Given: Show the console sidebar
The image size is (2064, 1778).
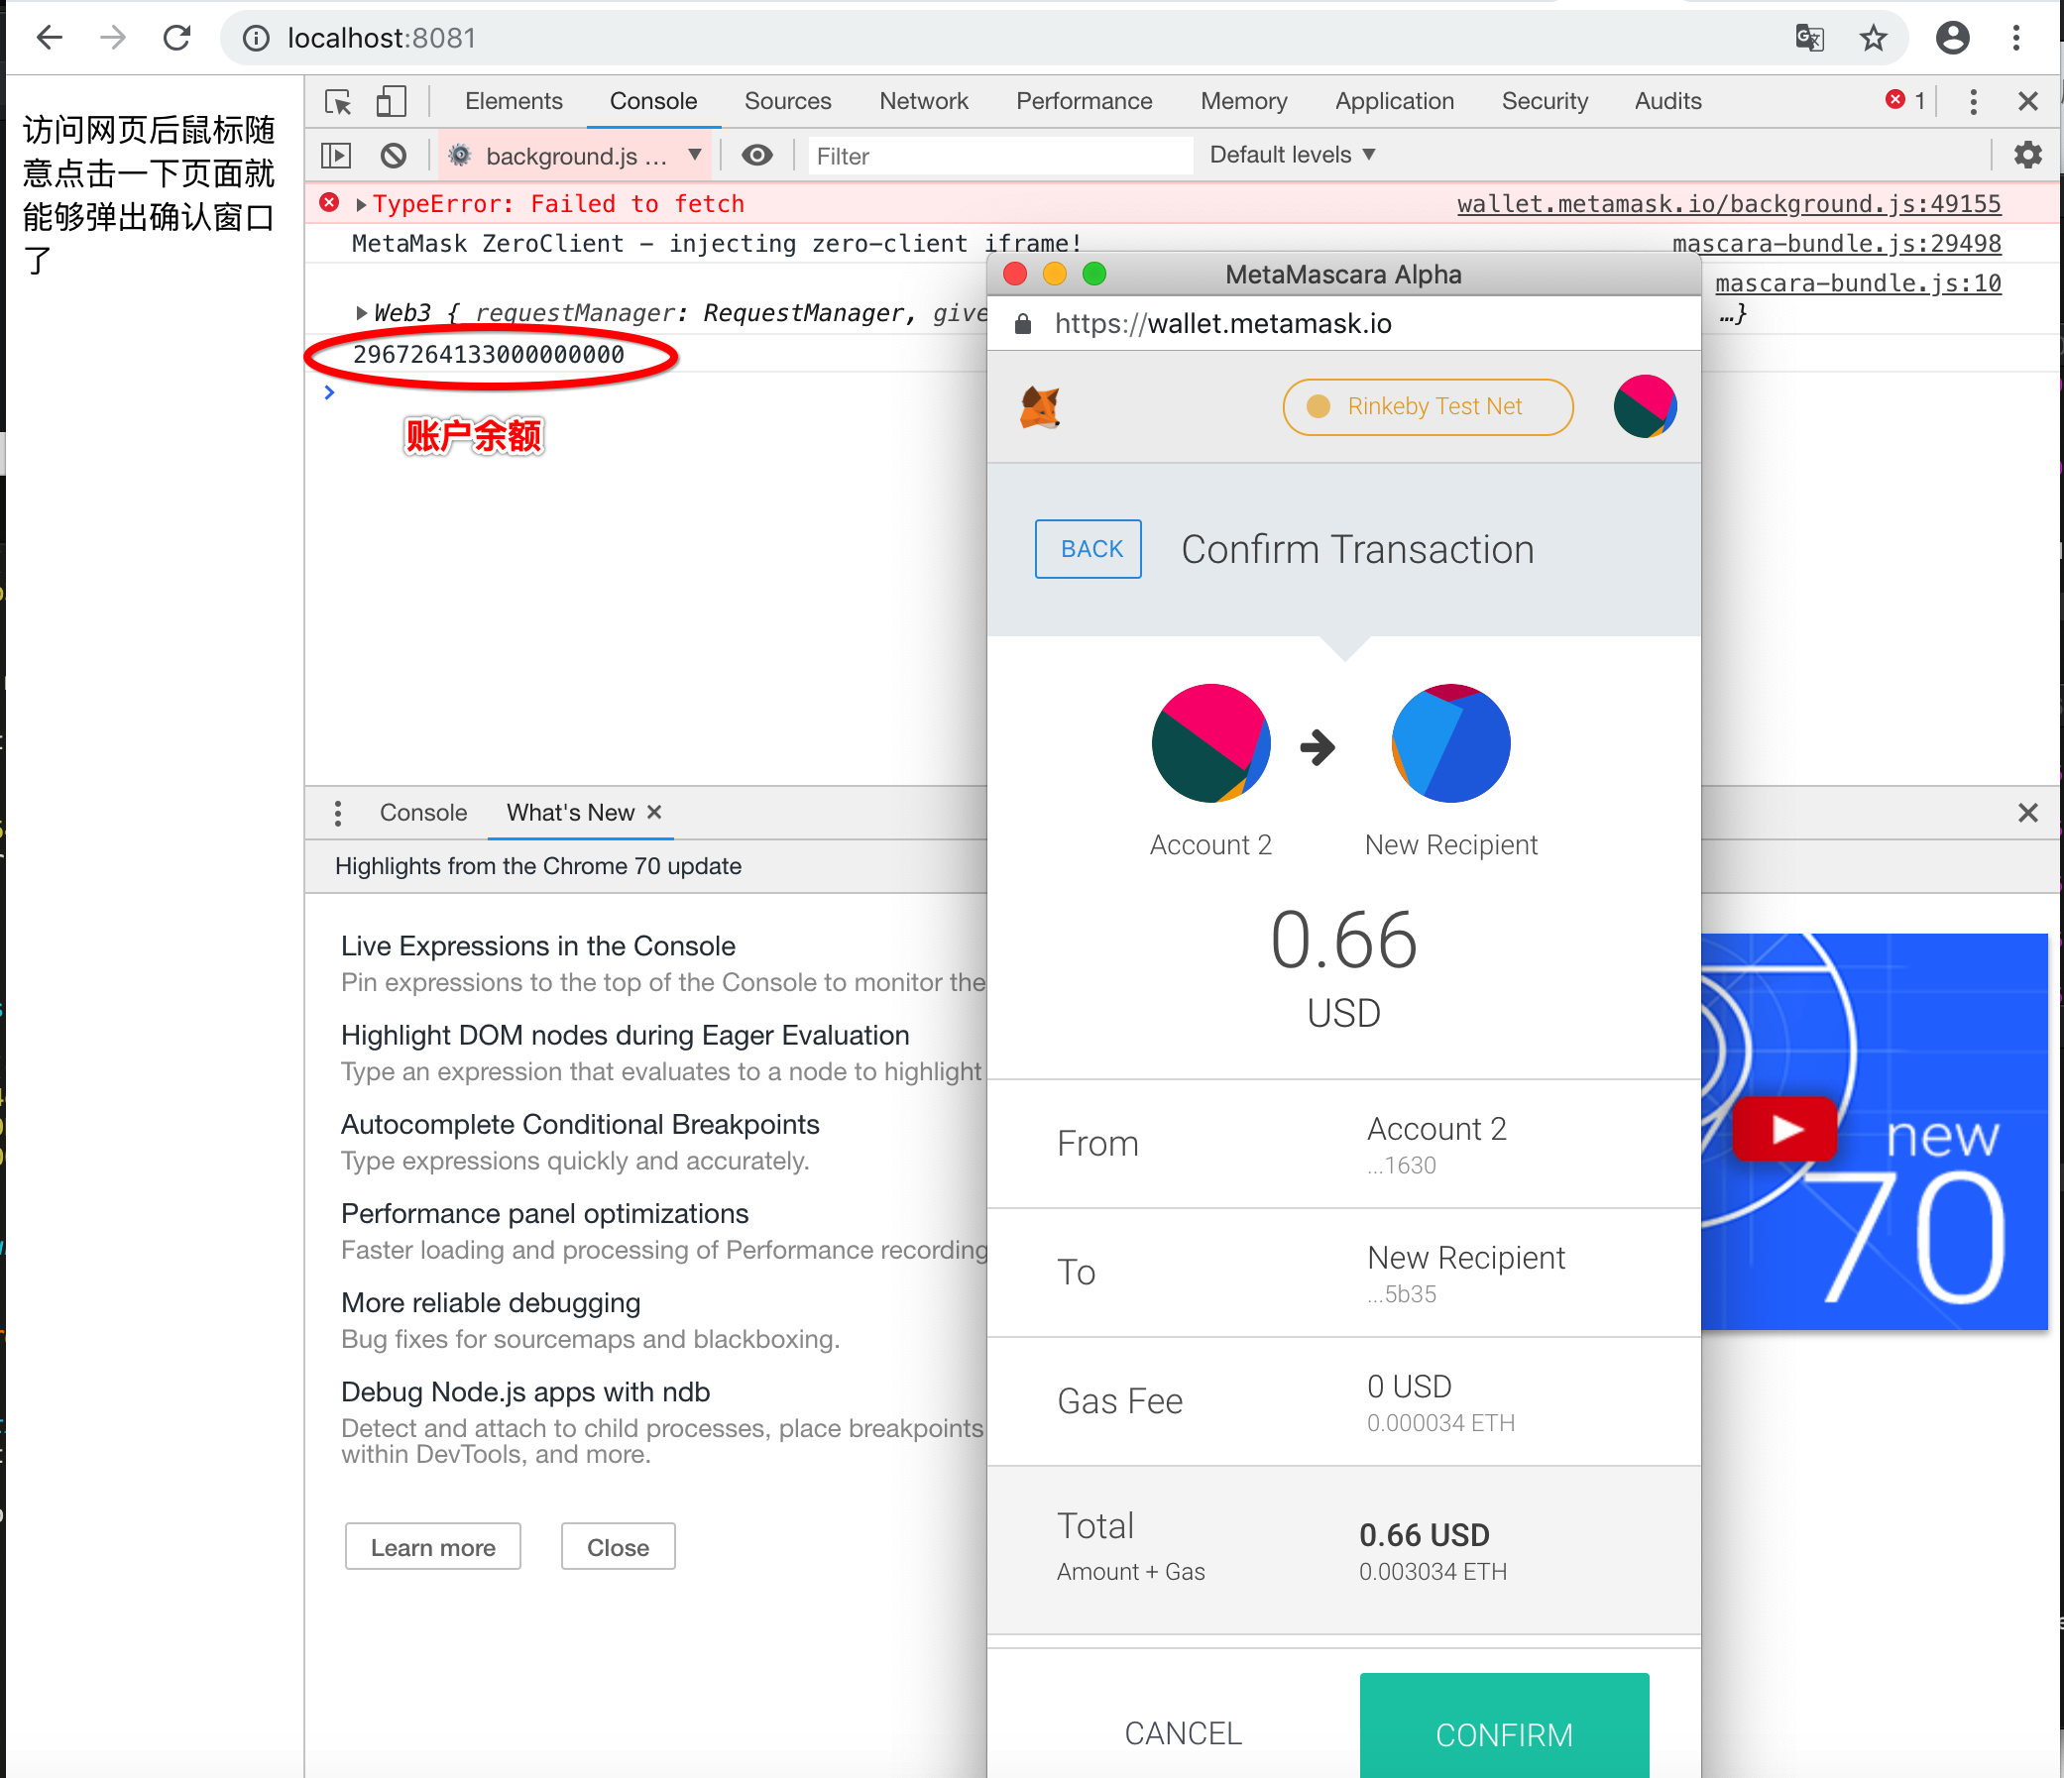Looking at the screenshot, I should click(336, 156).
